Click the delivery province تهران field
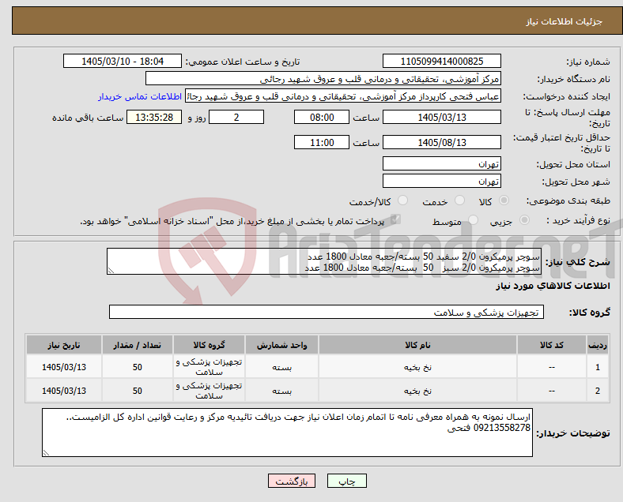623x502 pixels. 442,163
